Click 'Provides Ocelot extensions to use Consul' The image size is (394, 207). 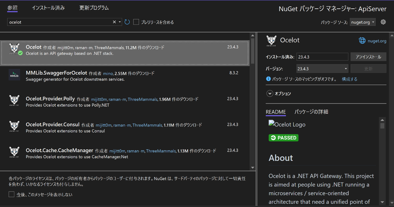[x=65, y=131]
